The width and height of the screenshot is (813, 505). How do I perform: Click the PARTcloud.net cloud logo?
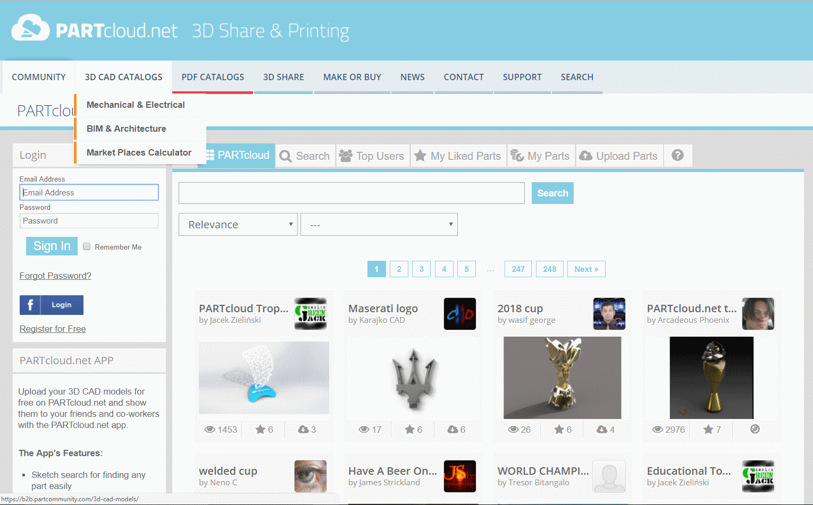tap(30, 28)
